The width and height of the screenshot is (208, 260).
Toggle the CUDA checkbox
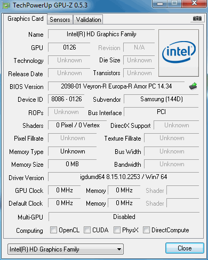click(x=87, y=230)
